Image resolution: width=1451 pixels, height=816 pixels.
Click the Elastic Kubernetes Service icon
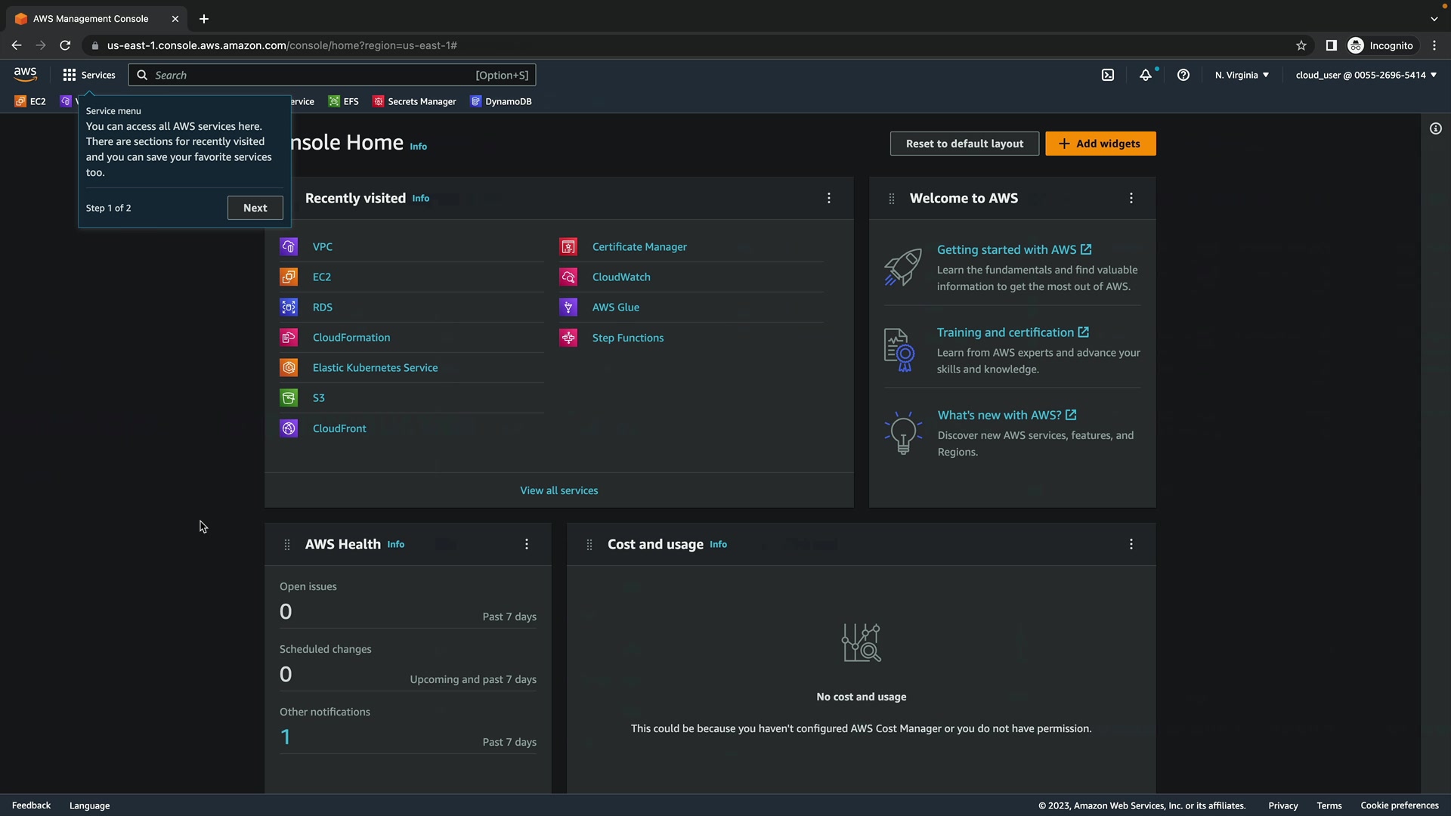[x=289, y=368]
